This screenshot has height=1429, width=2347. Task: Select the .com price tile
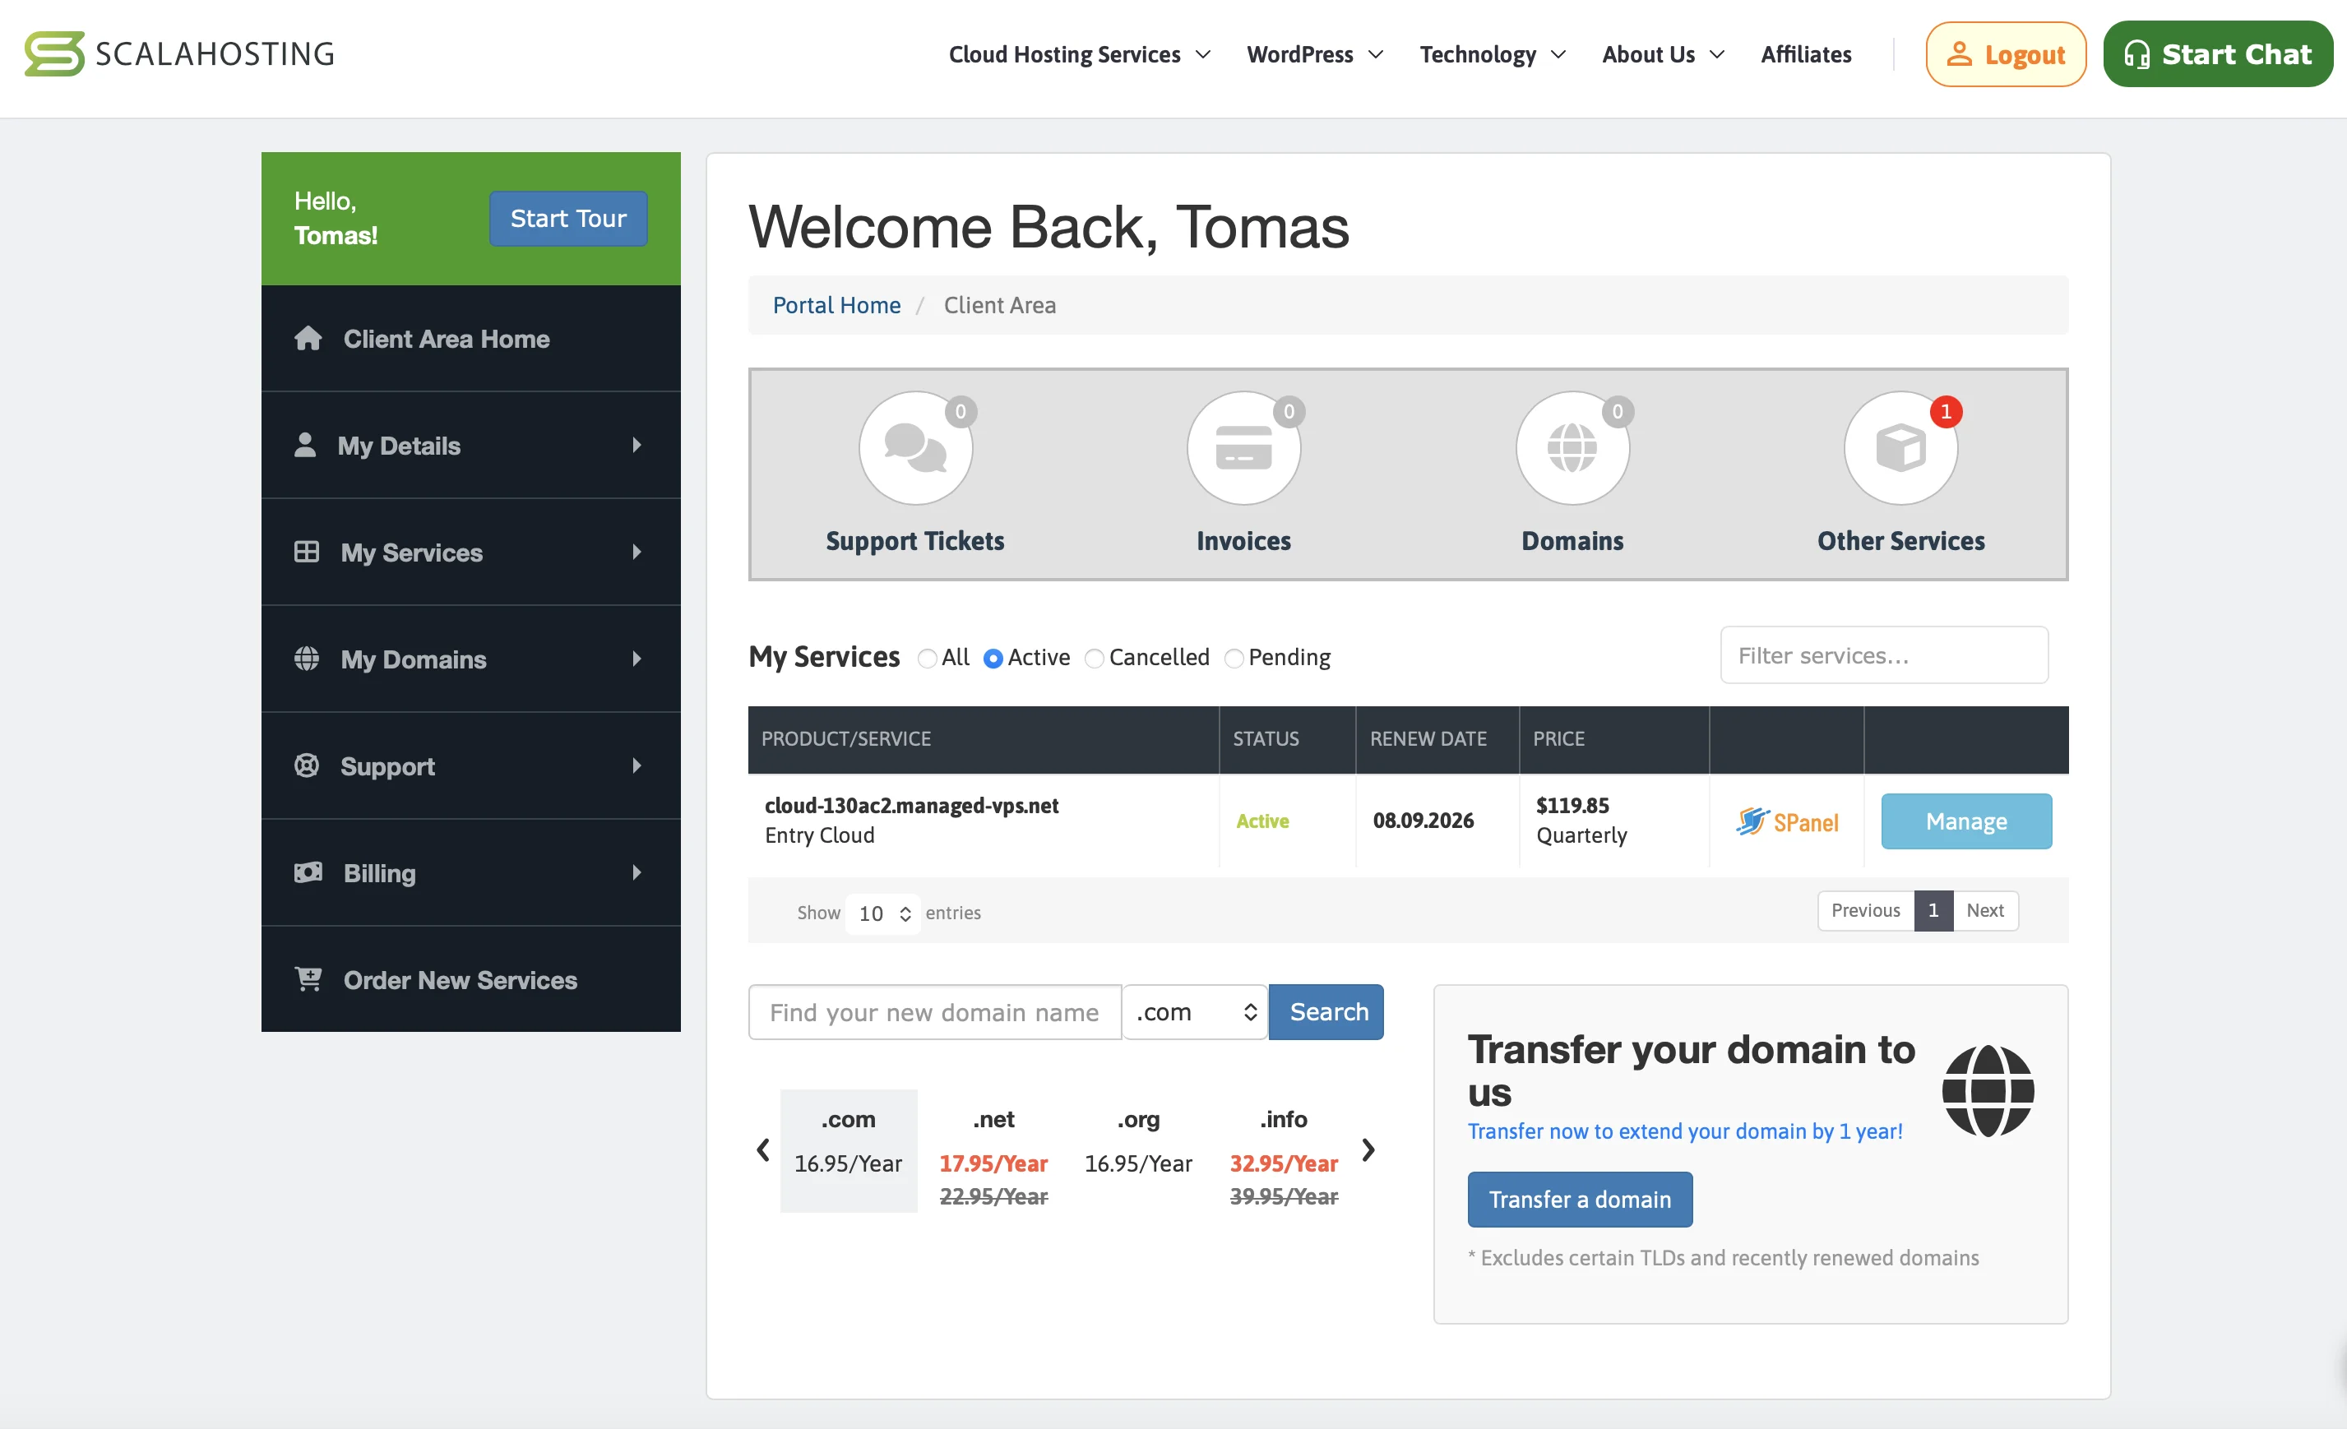click(848, 1150)
